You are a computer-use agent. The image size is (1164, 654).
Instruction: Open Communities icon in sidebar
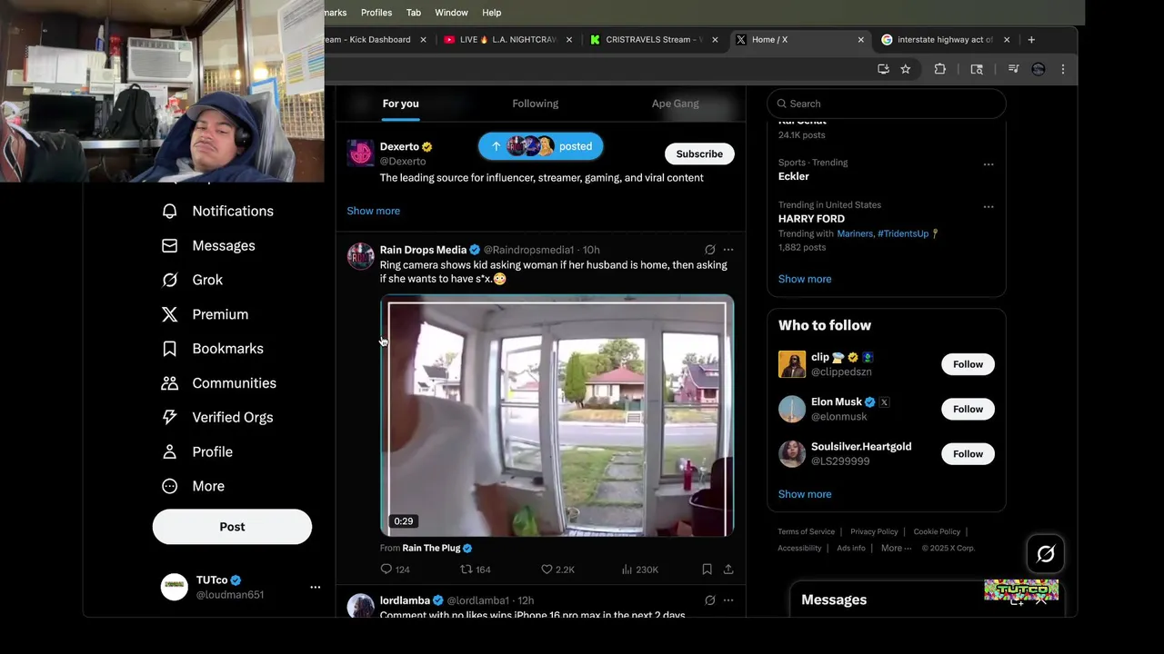[169, 383]
